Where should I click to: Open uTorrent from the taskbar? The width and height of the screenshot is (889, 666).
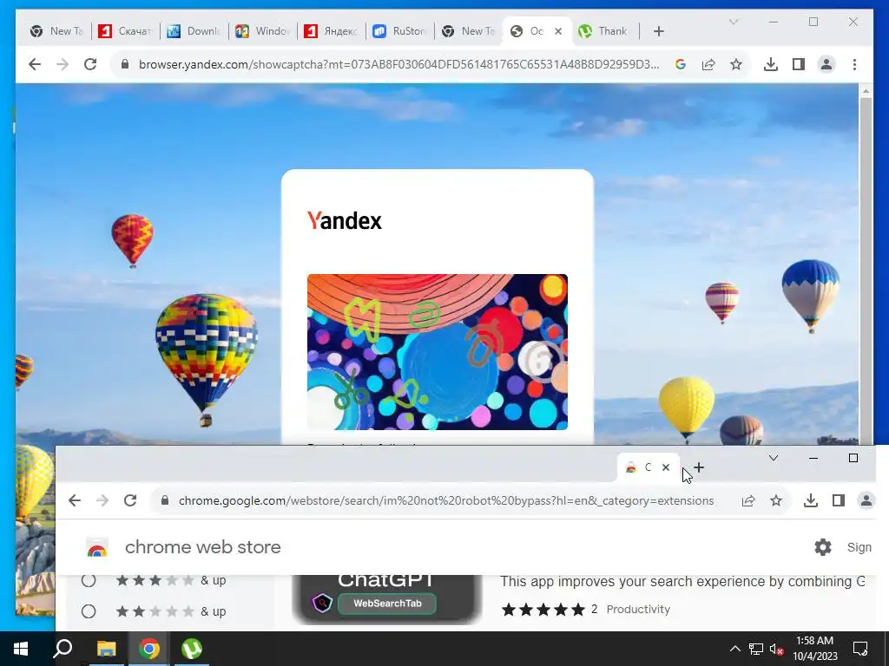tap(192, 649)
